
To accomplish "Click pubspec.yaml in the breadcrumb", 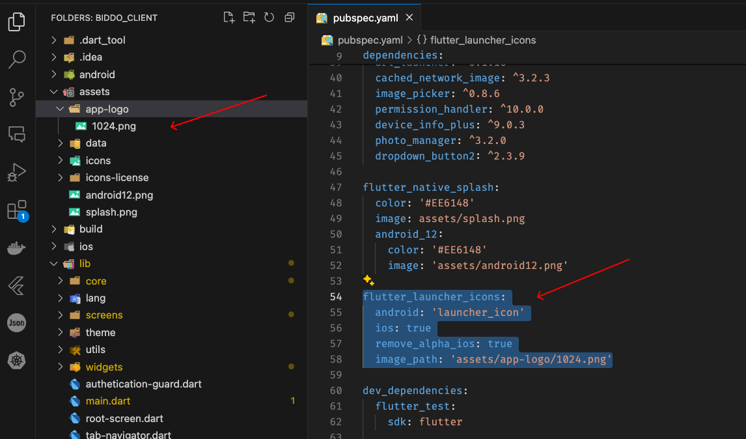I will [x=370, y=40].
